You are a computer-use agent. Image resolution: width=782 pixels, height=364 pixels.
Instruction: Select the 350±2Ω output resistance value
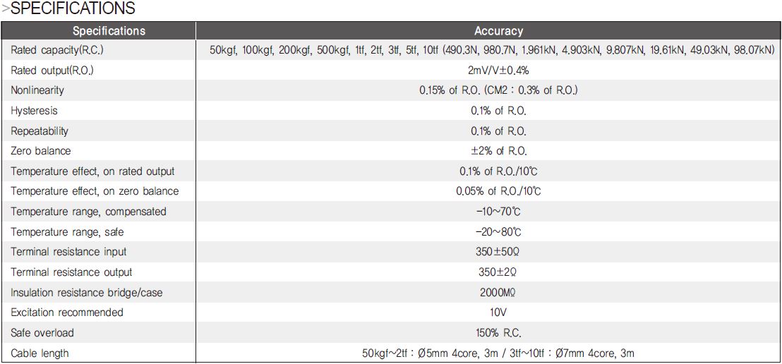pos(498,272)
